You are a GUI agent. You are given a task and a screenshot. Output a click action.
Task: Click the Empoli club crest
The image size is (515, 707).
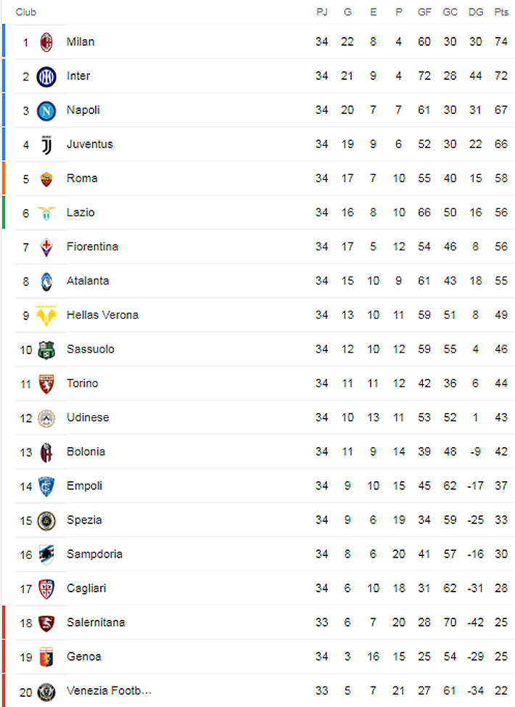coord(46,486)
